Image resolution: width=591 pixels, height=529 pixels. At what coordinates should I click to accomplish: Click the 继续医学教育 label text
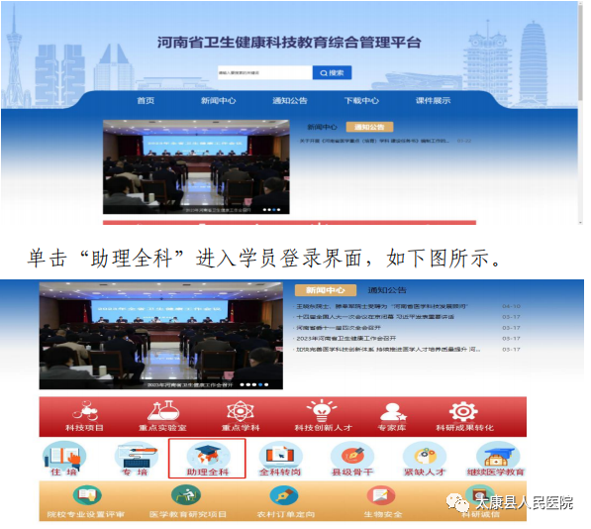(496, 473)
